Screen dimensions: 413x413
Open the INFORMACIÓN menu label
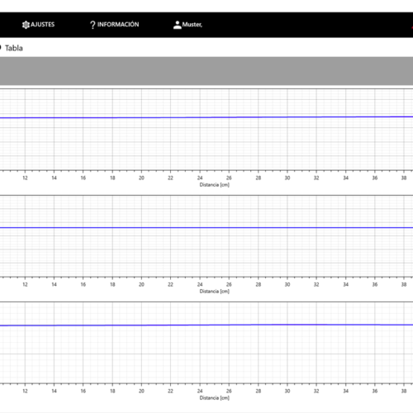(118, 25)
